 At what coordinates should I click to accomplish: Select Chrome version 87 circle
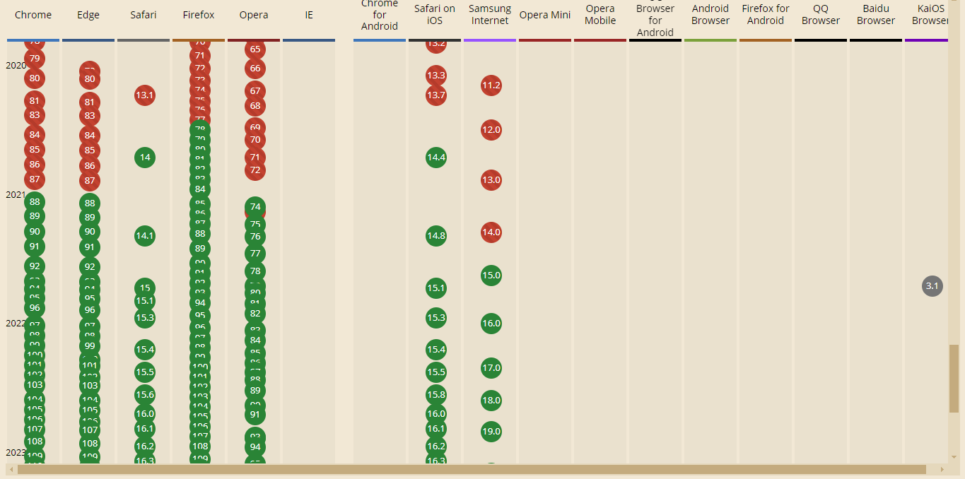35,179
